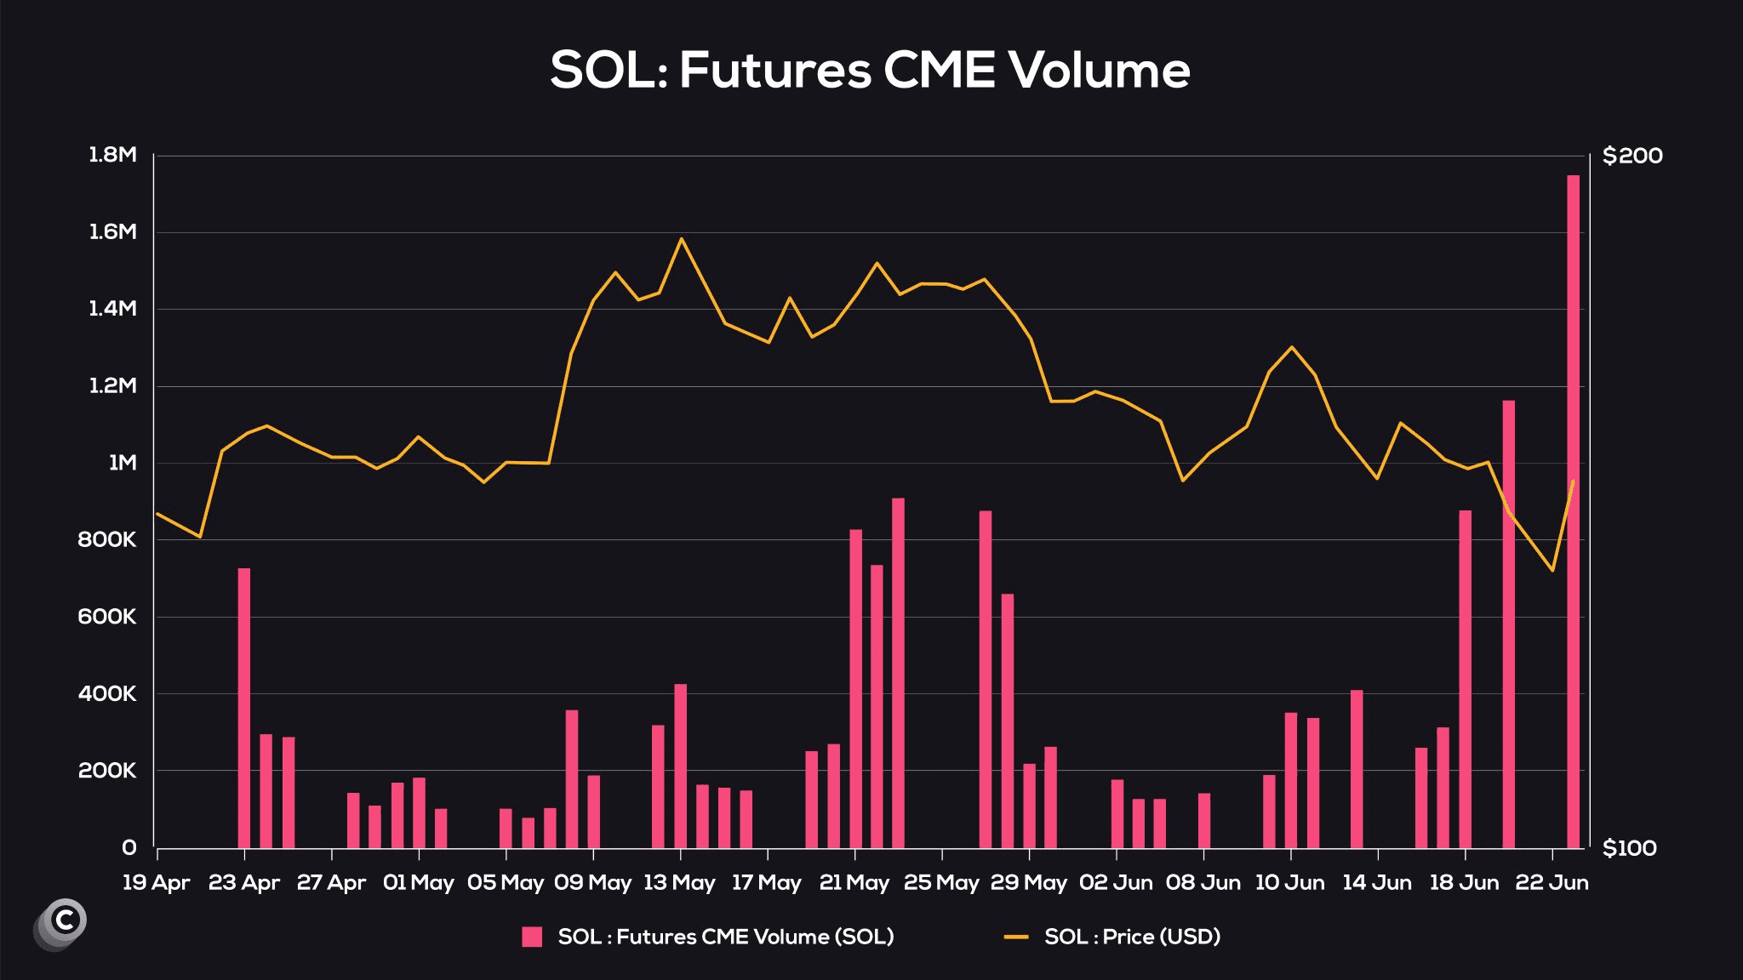Toggle the SOL : Futures CME Volume legend

click(x=708, y=937)
